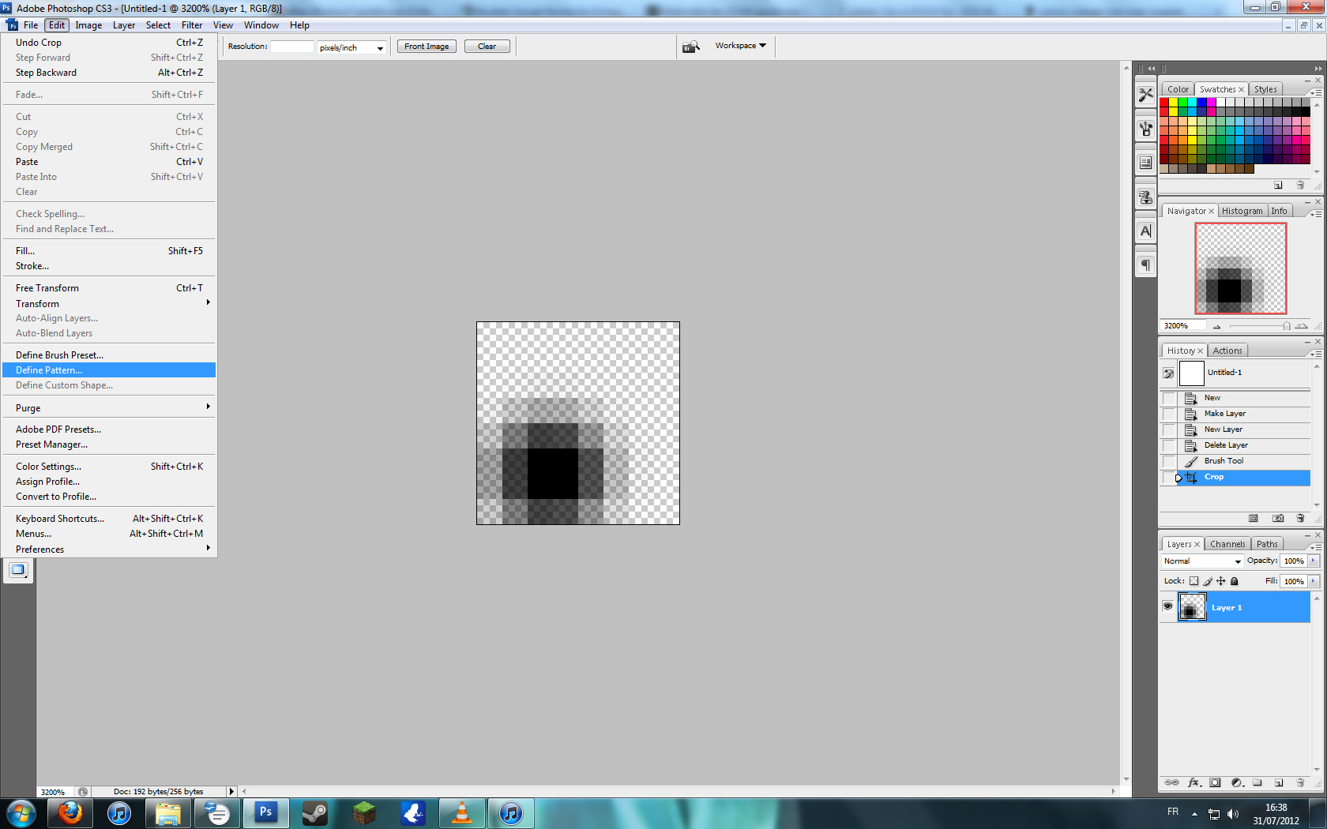Open the Paragraph panel icon

(x=1145, y=265)
